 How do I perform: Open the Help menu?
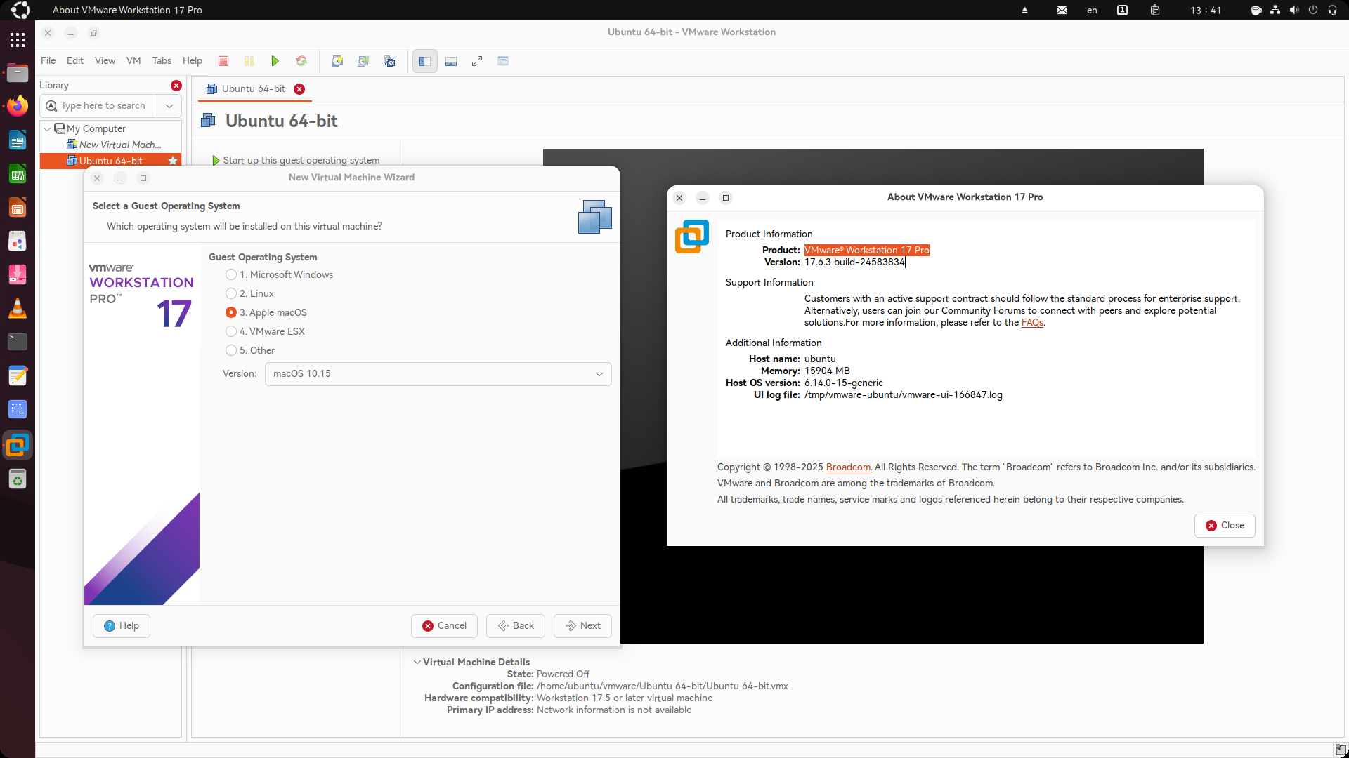point(193,61)
